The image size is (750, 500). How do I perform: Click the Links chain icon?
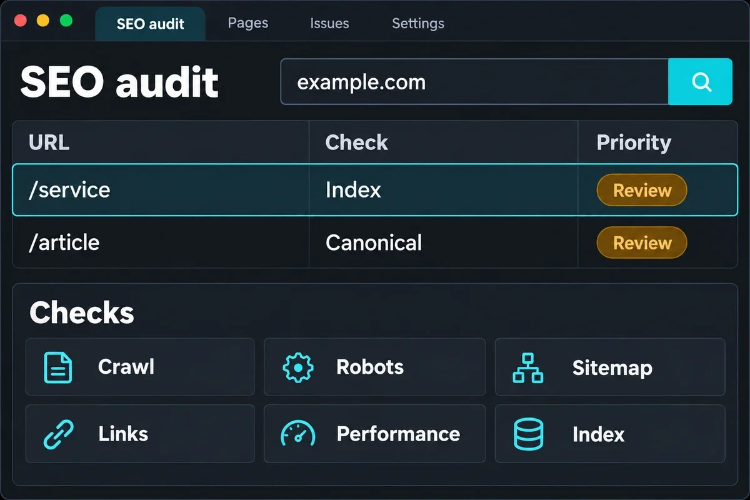(x=58, y=434)
